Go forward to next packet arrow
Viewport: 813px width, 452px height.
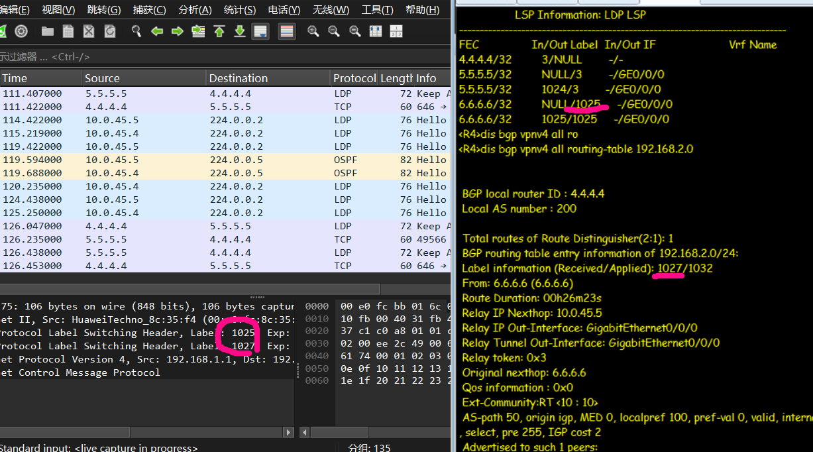[x=178, y=31]
